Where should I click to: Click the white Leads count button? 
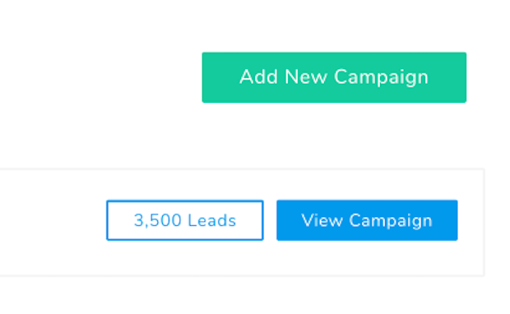click(x=185, y=220)
